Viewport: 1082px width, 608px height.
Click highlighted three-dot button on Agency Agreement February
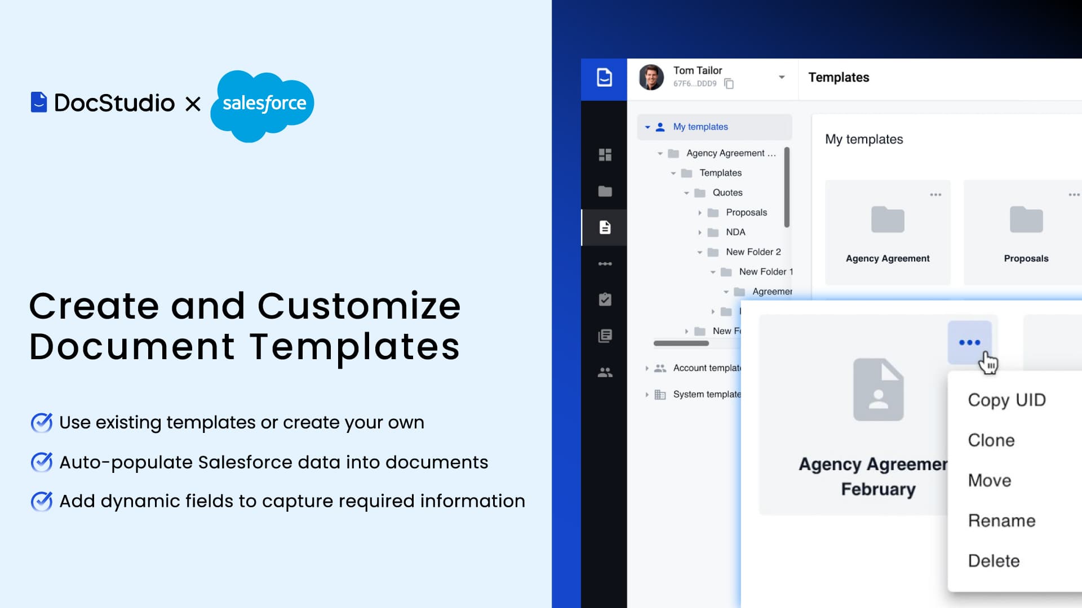coord(969,342)
